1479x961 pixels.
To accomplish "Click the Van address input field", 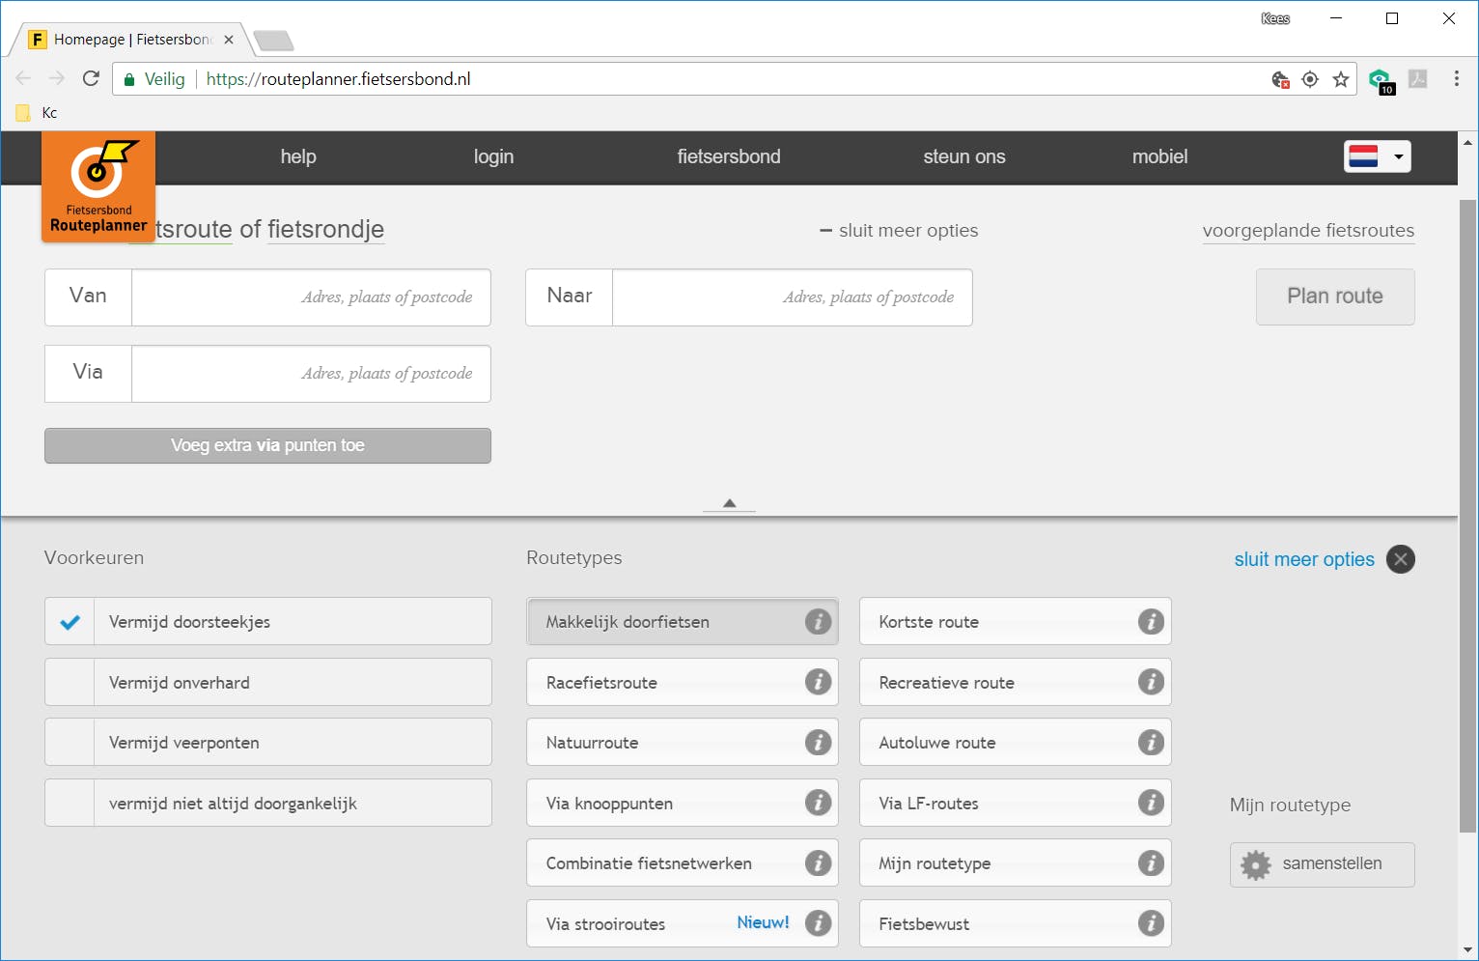I will coord(311,297).
